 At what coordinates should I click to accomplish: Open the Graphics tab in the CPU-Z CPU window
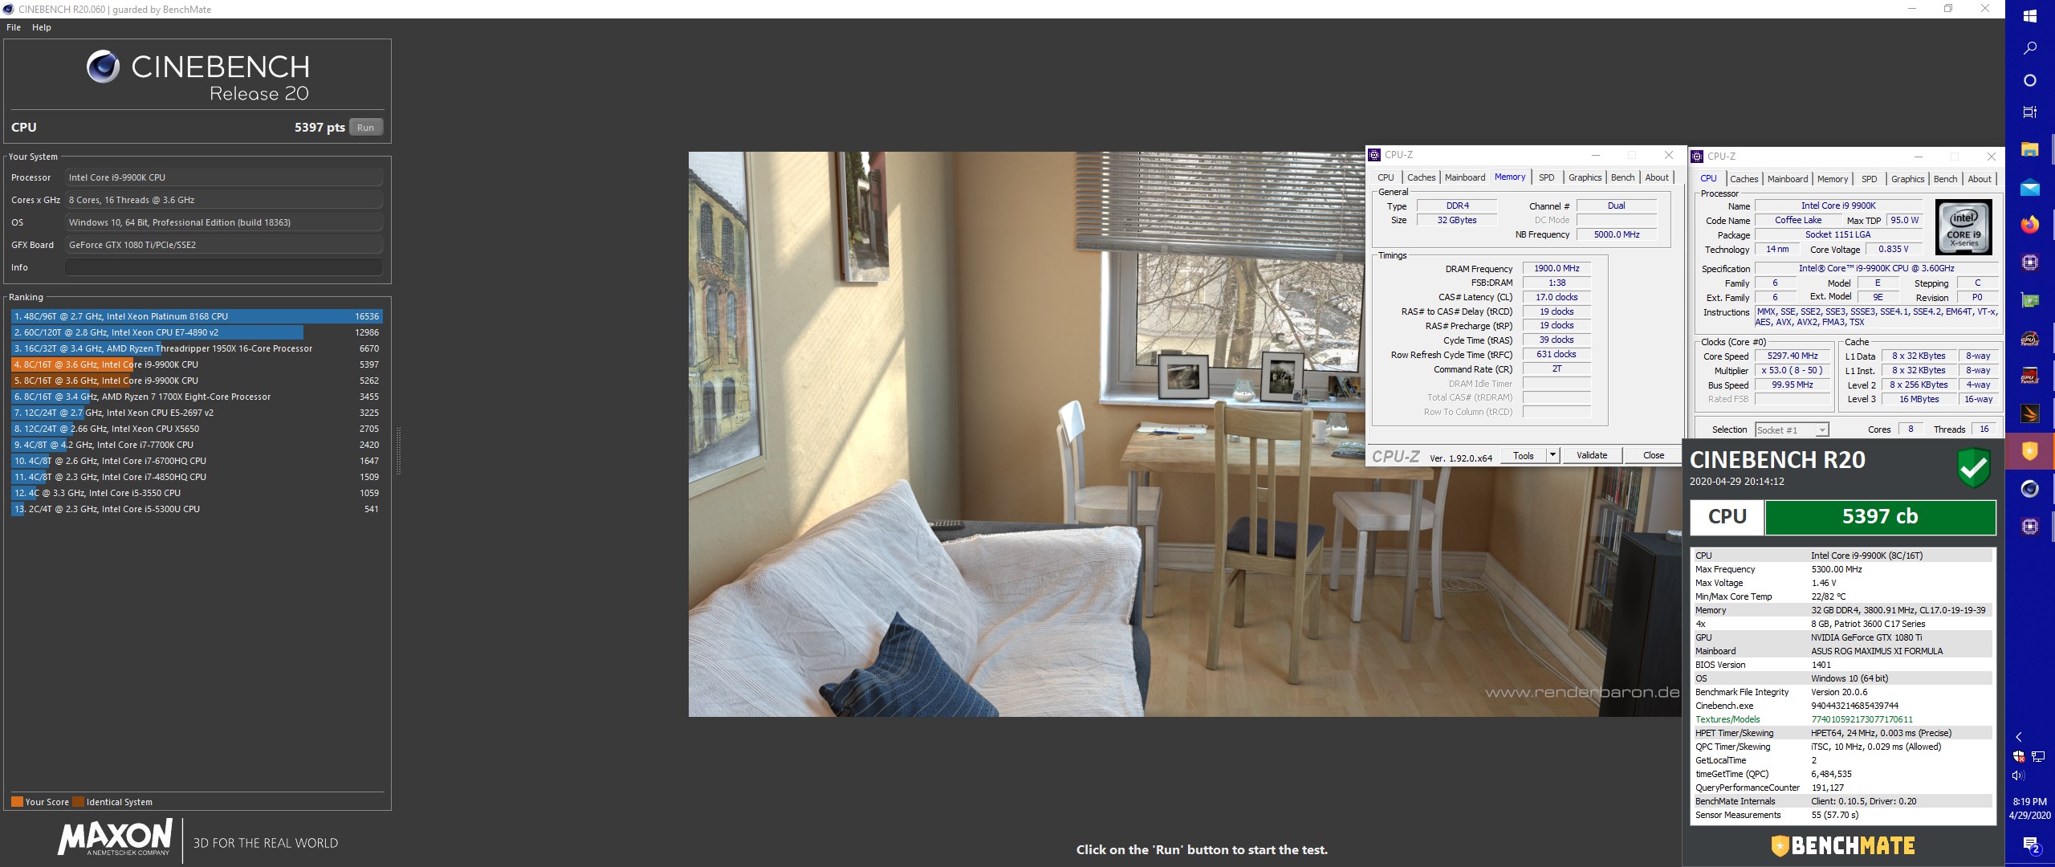(x=1907, y=179)
